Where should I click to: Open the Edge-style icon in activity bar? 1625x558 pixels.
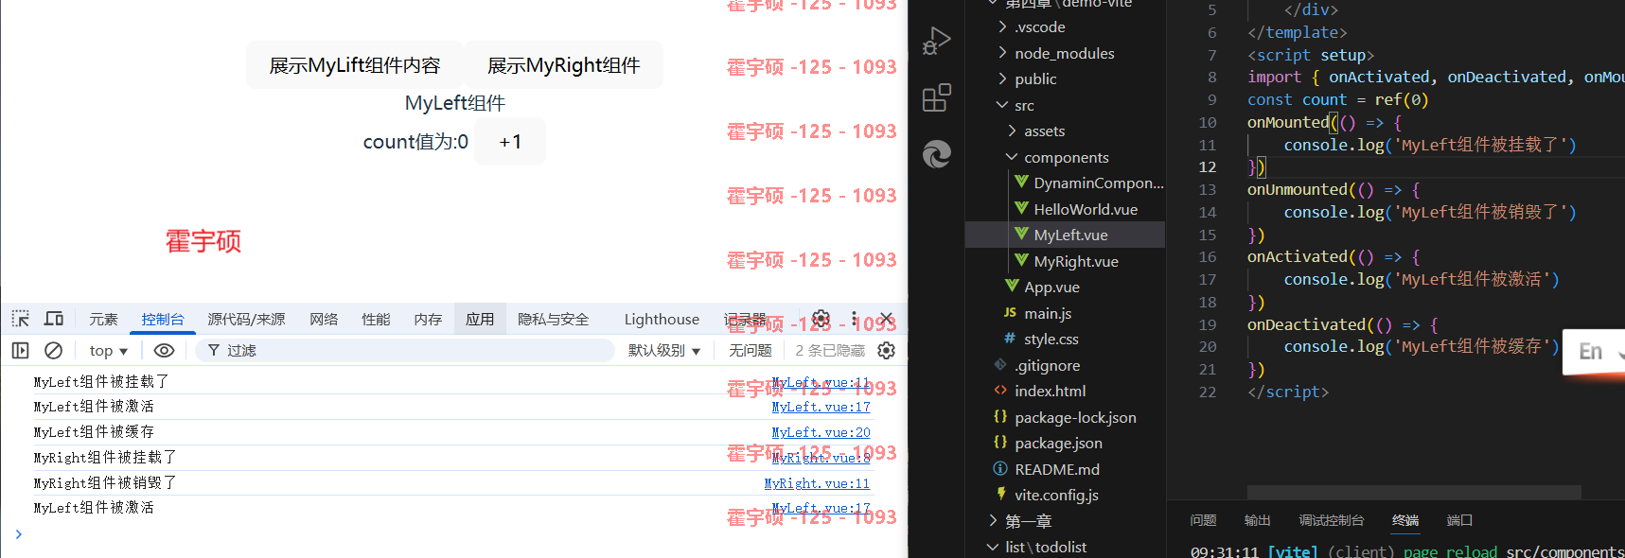[936, 154]
